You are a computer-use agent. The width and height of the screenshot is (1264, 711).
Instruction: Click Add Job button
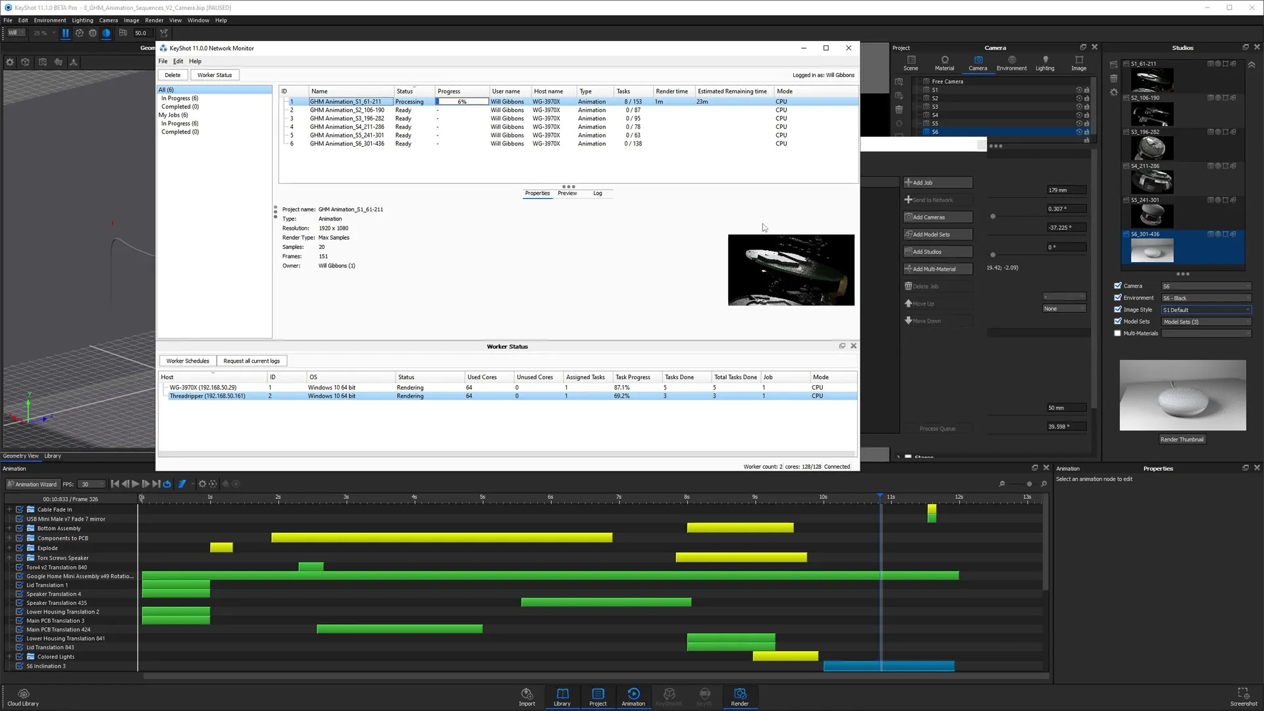pyautogui.click(x=938, y=182)
